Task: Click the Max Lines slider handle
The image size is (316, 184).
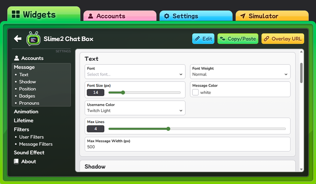Action: tap(168, 129)
